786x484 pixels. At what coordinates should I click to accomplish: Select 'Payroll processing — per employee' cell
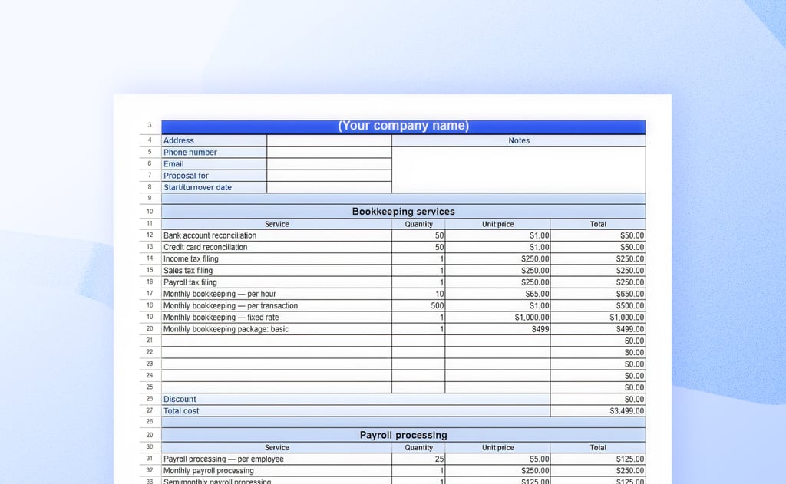276,459
